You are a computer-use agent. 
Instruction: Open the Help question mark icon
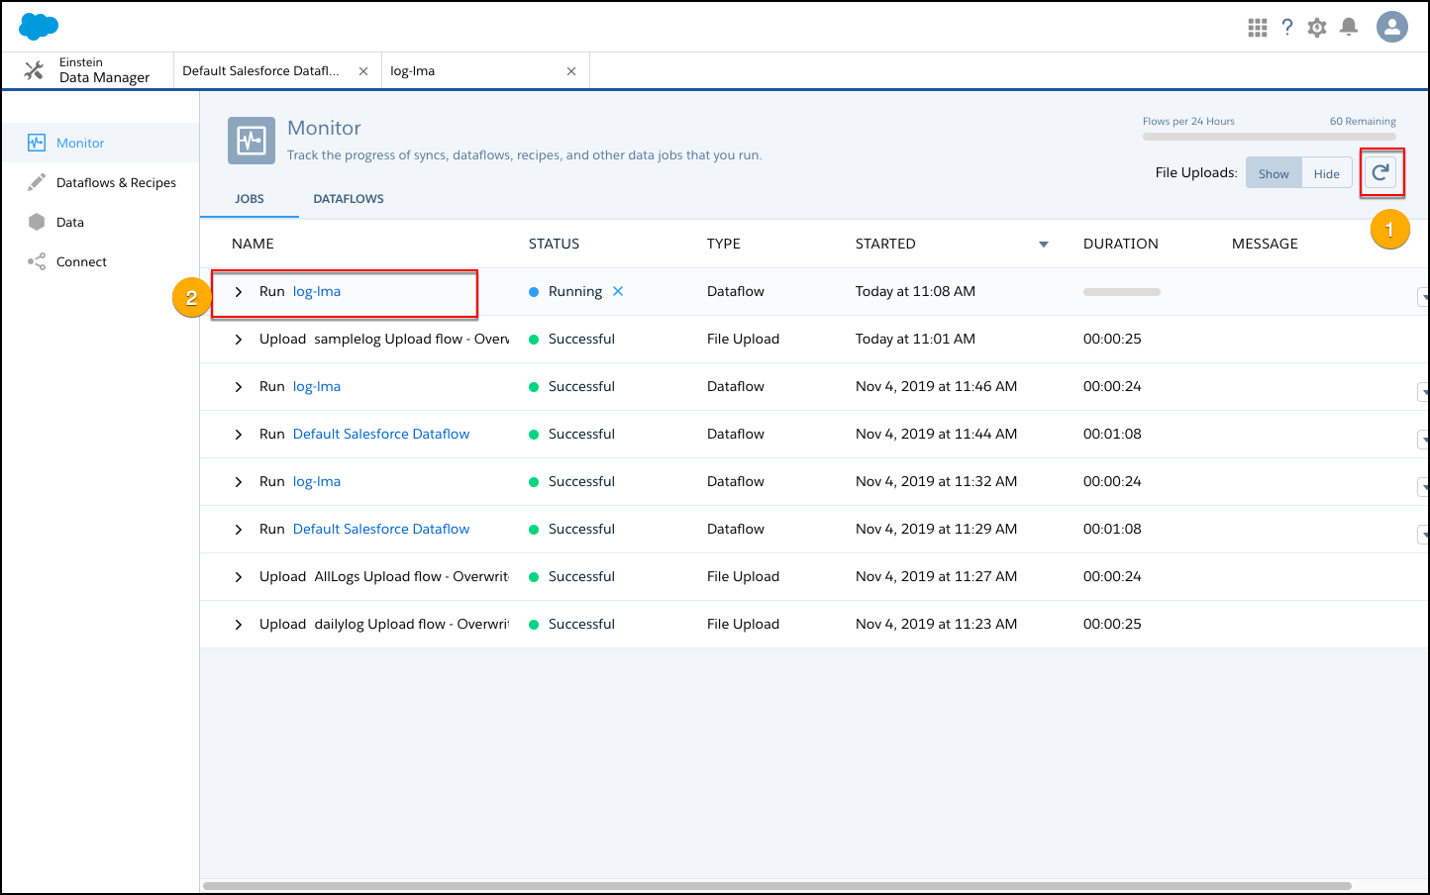coord(1287,28)
